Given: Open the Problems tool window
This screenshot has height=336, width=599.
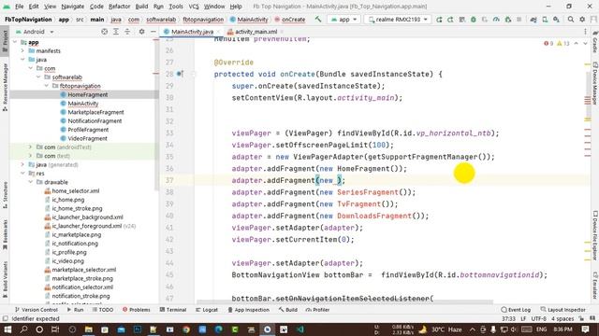Looking at the screenshot, I should pos(137,310).
